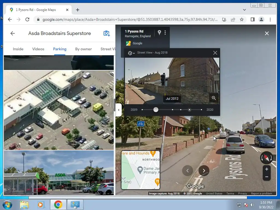Screen dimensions: 280x210
Task: Click the Action Center flag icon
Action: 246,205
